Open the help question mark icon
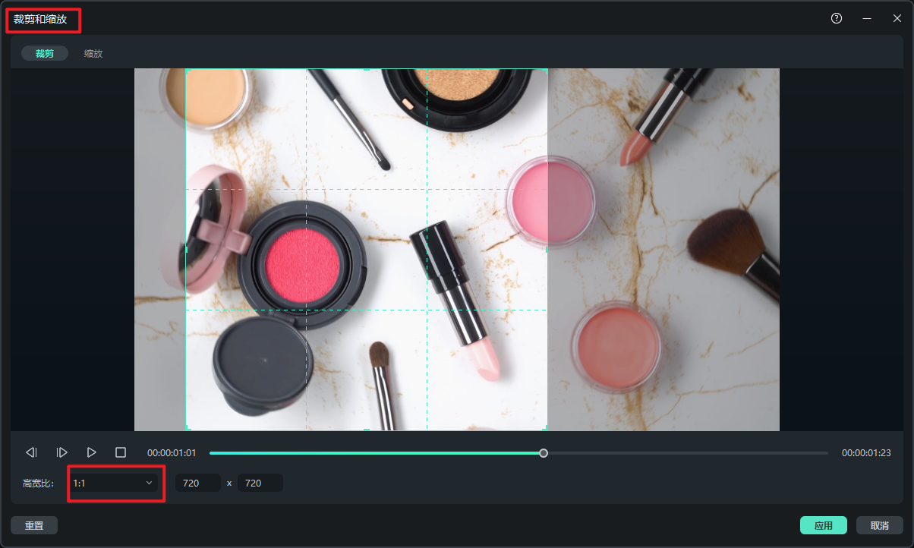The width and height of the screenshot is (914, 548). pyautogui.click(x=837, y=19)
